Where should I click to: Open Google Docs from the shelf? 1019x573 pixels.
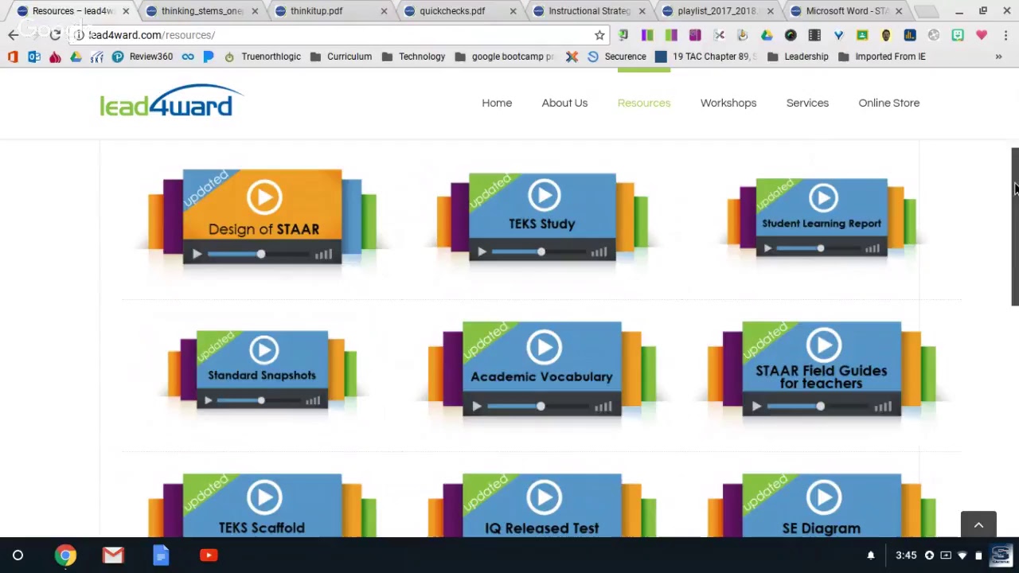(x=161, y=555)
